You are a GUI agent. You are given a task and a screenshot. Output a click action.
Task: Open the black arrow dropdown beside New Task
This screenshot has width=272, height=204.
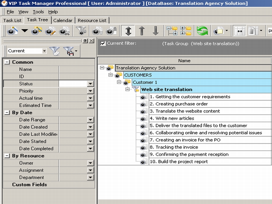pyautogui.click(x=24, y=31)
